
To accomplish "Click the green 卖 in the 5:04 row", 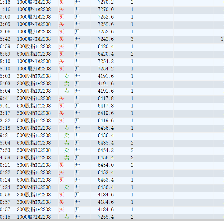I will [67, 91].
